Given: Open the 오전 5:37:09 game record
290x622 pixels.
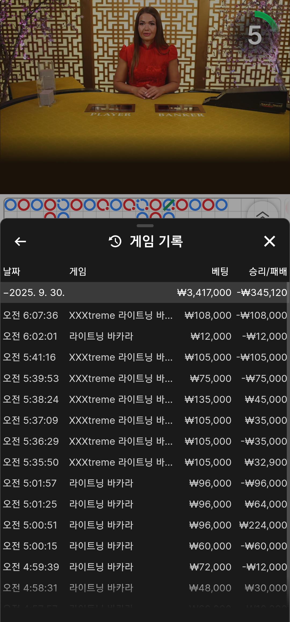Looking at the screenshot, I should (x=145, y=420).
